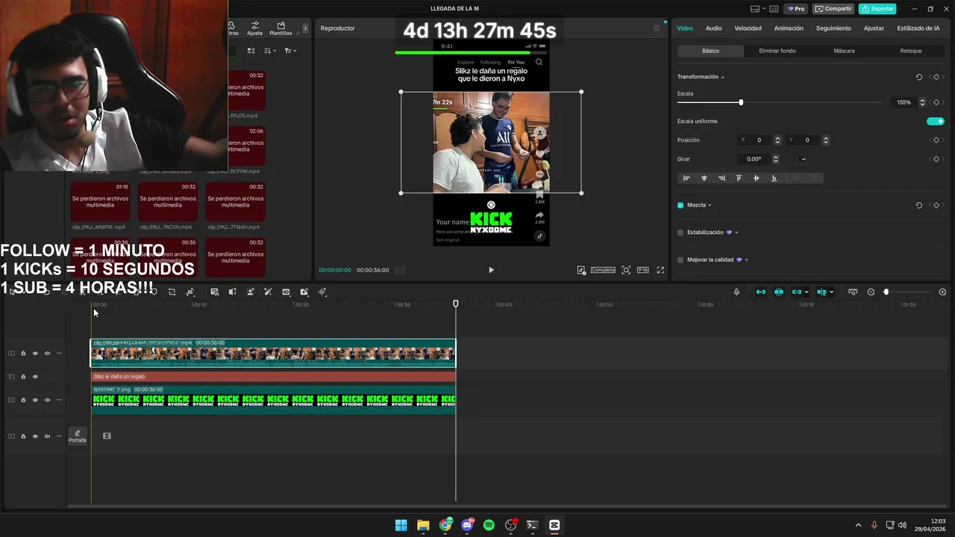Open the Plantillas media tab

[281, 28]
